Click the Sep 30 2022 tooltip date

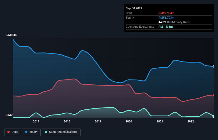[134, 8]
